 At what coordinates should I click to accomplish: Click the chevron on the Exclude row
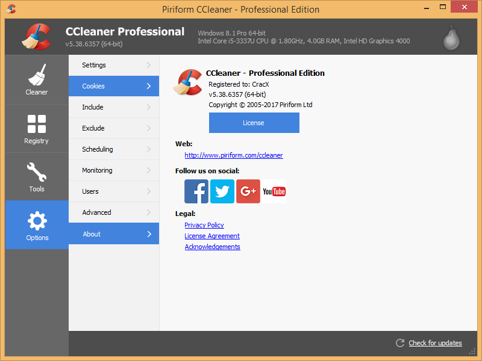tap(149, 128)
